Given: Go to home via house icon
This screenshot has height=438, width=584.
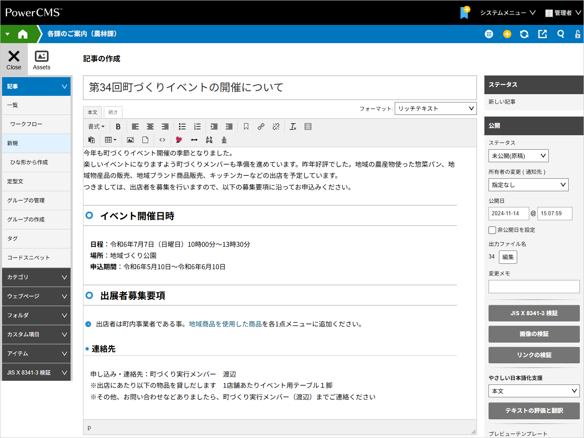Looking at the screenshot, I should point(23,34).
